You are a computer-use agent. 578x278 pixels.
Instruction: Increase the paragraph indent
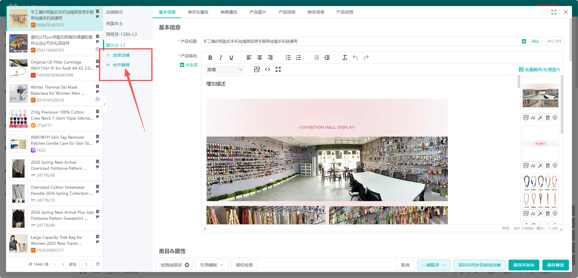click(327, 58)
